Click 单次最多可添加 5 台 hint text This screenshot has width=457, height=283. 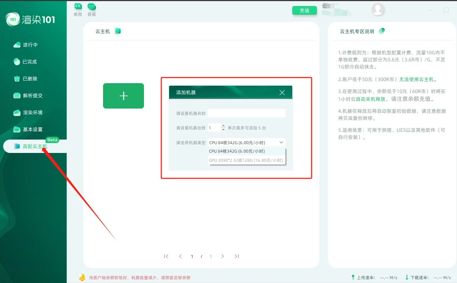(x=247, y=128)
